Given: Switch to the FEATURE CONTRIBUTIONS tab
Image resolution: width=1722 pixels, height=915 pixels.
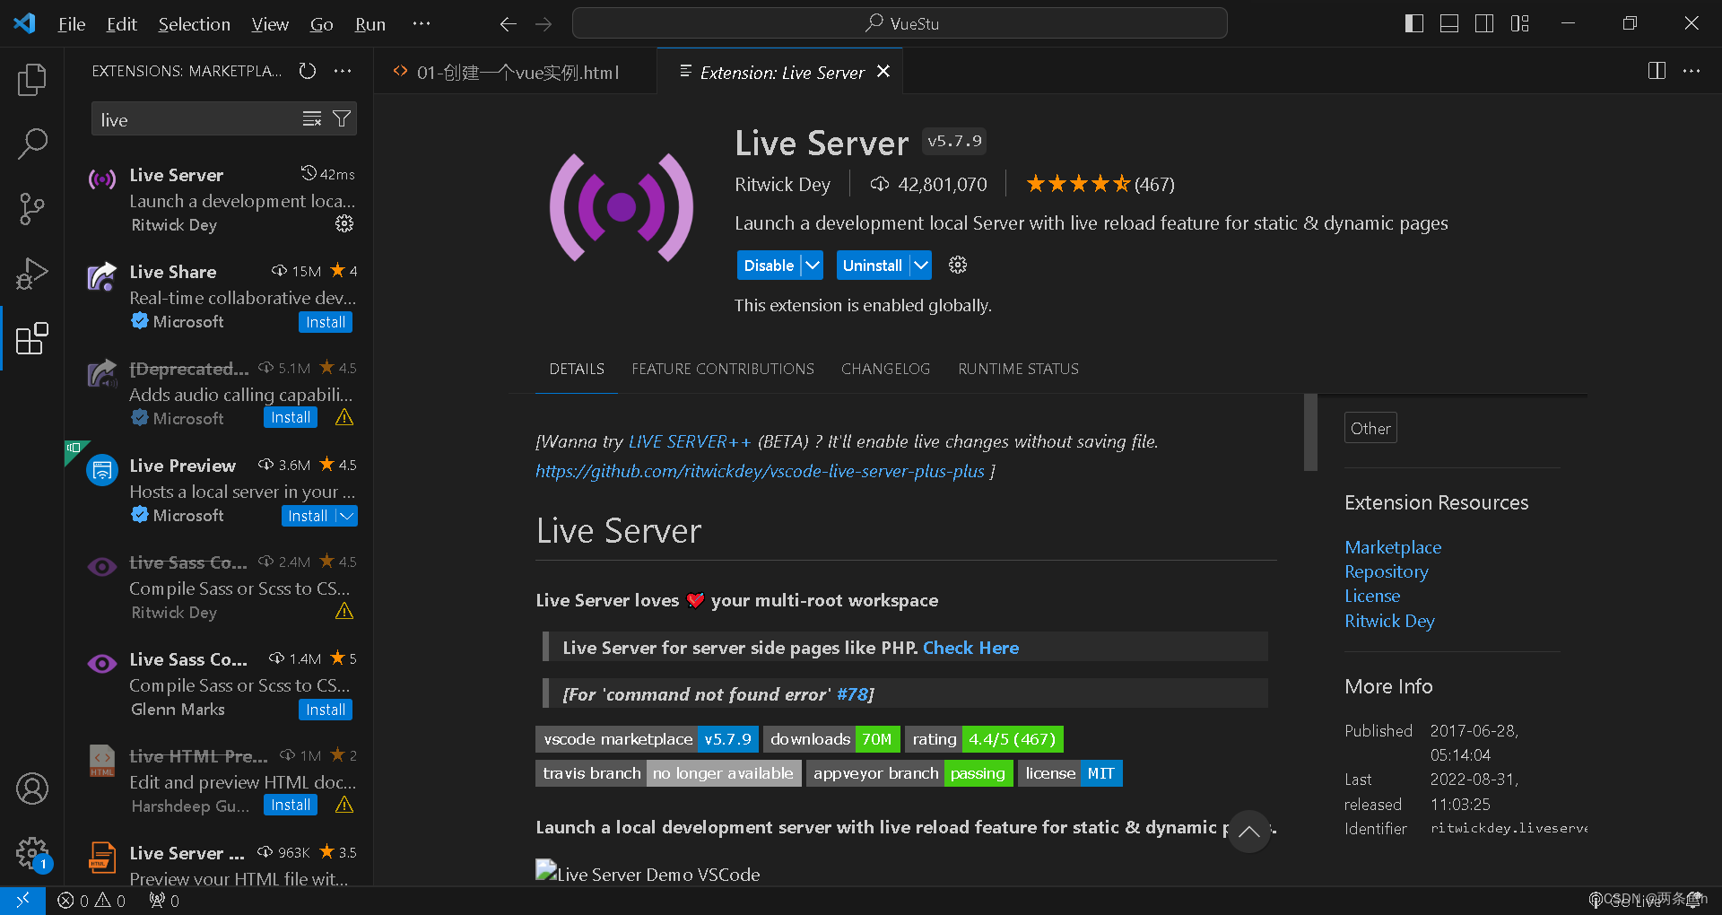Looking at the screenshot, I should (x=723, y=369).
